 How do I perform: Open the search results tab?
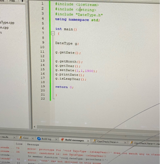(4, 137)
